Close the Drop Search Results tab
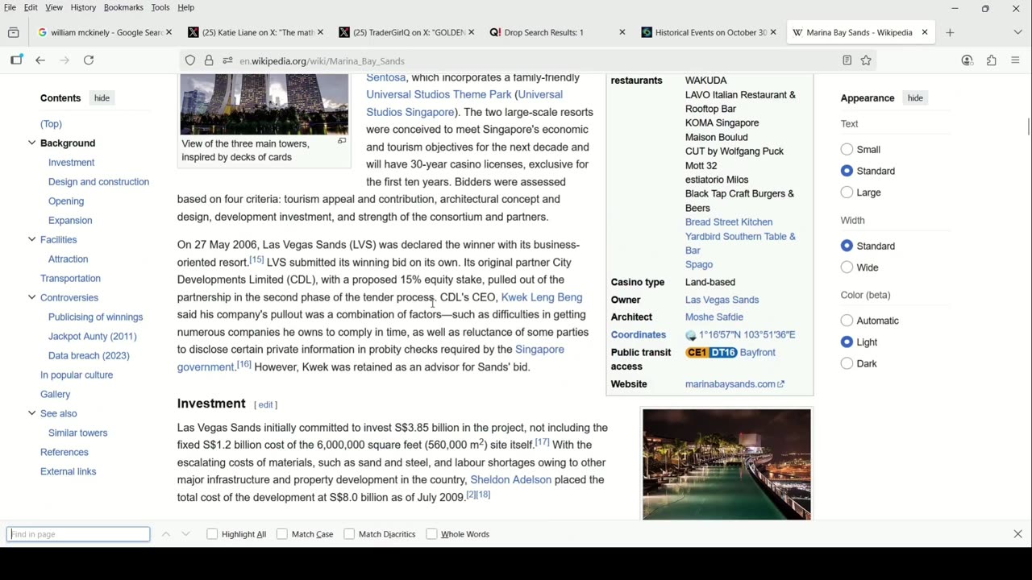 622,32
